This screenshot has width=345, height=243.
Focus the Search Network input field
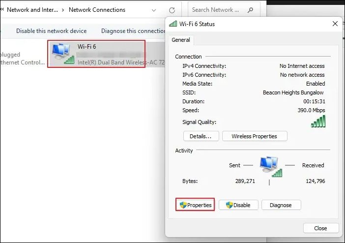[216, 10]
